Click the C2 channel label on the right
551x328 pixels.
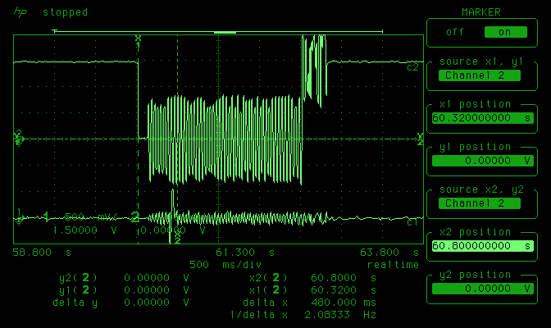pos(412,67)
